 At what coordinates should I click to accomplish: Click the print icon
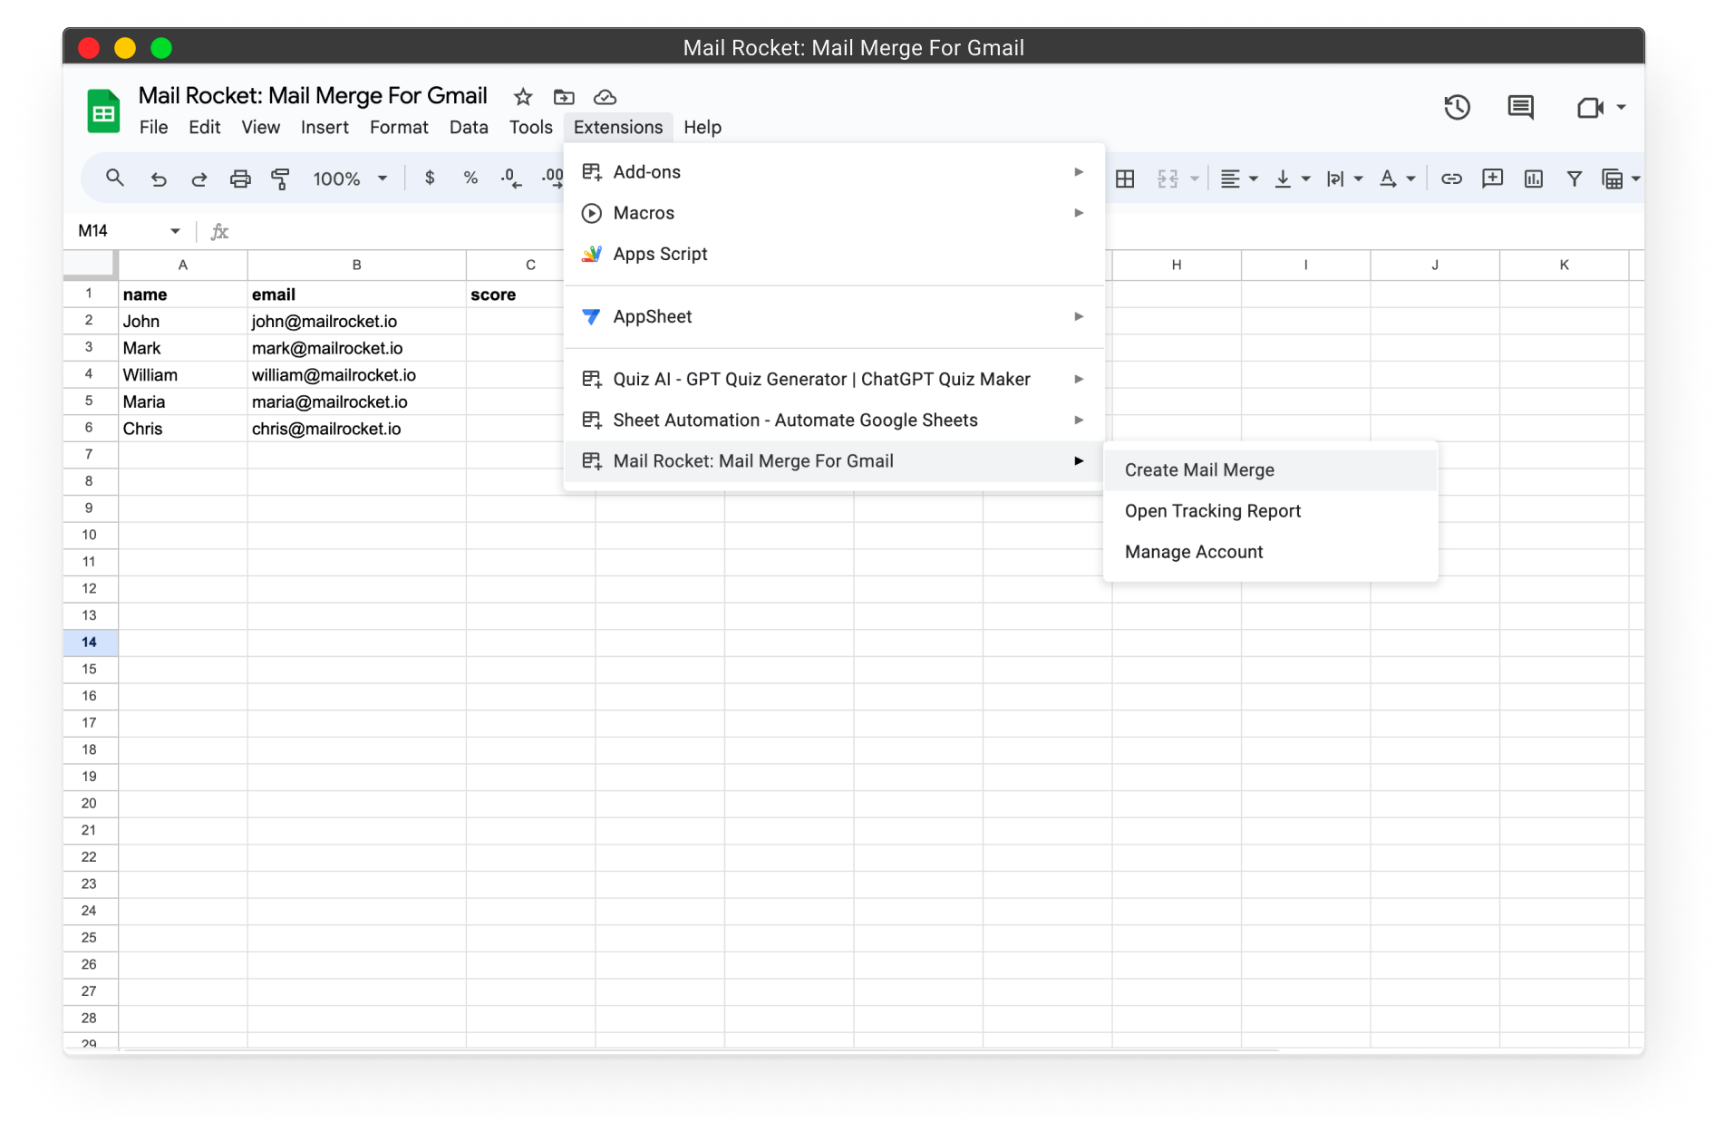click(239, 179)
